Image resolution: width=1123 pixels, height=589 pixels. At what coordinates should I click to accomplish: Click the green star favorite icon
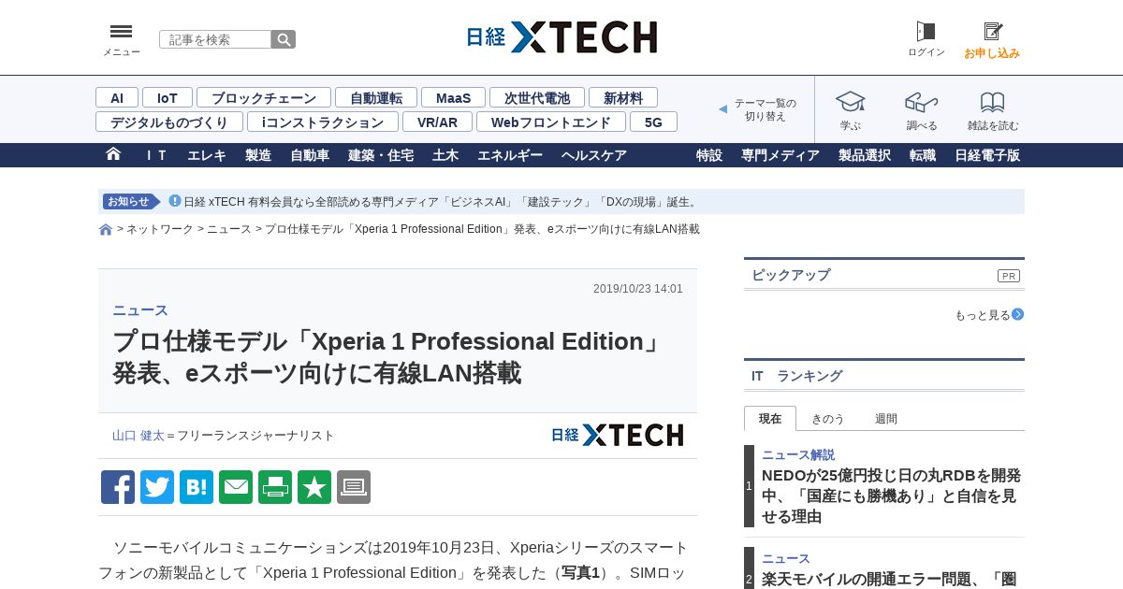314,487
